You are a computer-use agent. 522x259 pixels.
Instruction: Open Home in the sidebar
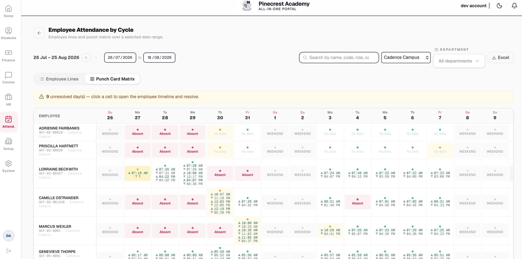pos(8,12)
